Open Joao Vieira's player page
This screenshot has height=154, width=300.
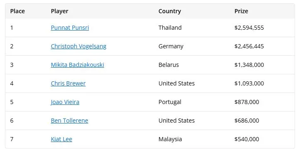tap(65, 102)
